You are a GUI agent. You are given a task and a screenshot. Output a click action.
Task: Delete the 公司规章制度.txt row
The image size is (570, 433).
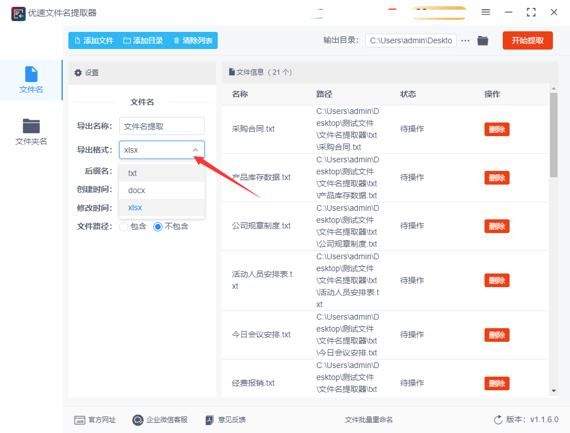(x=496, y=226)
